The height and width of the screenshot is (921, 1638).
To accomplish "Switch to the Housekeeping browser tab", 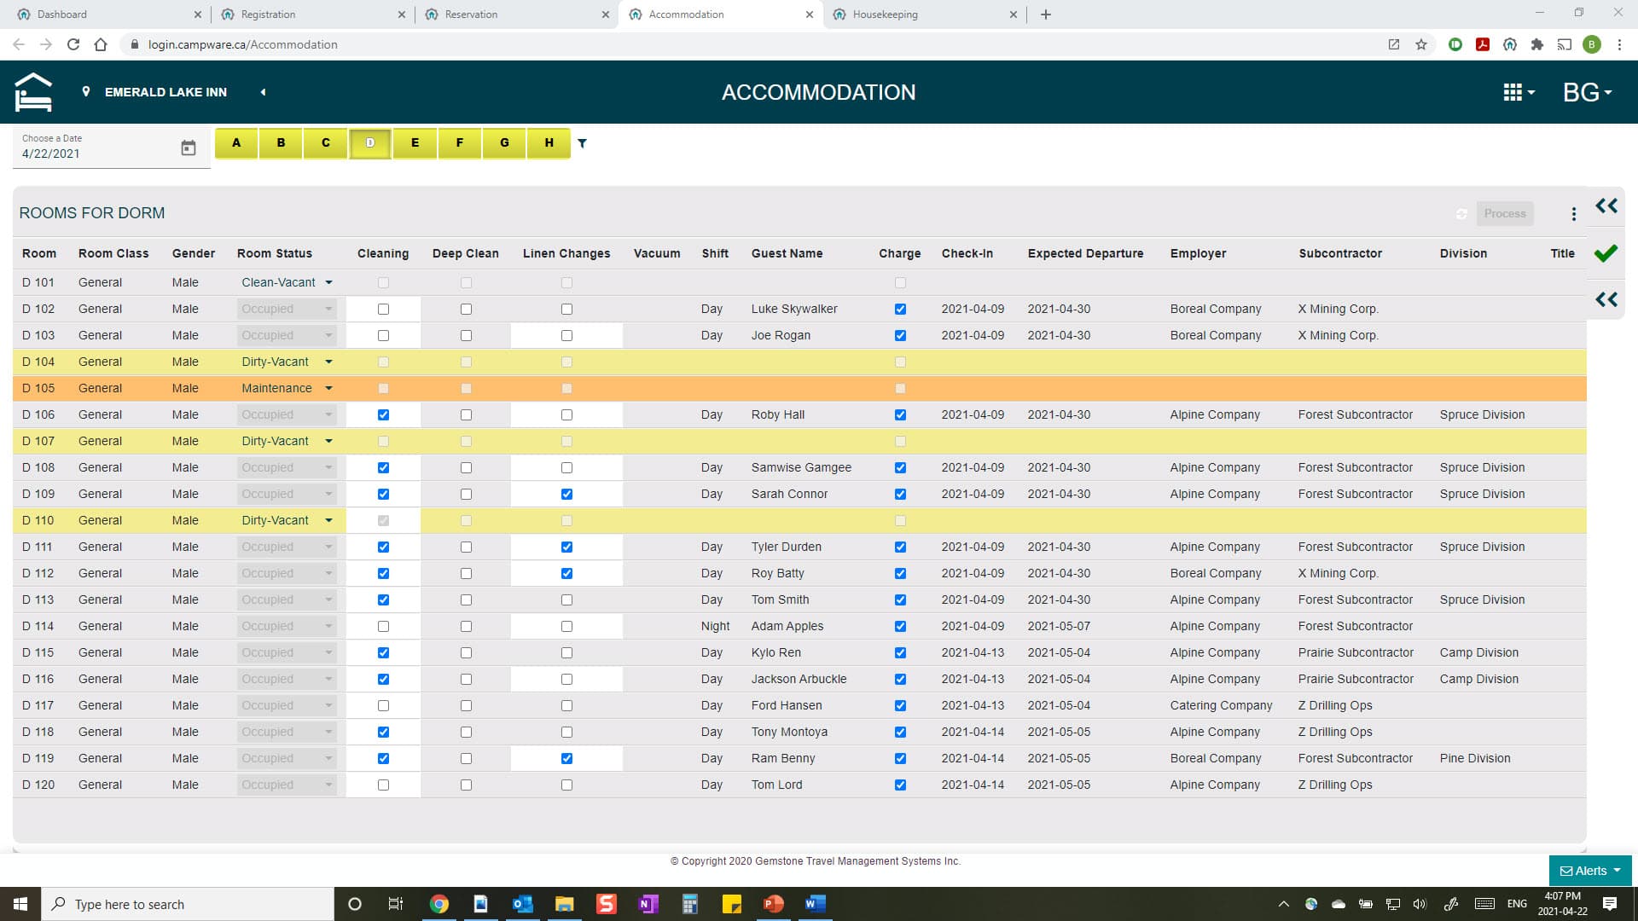I will (x=886, y=14).
